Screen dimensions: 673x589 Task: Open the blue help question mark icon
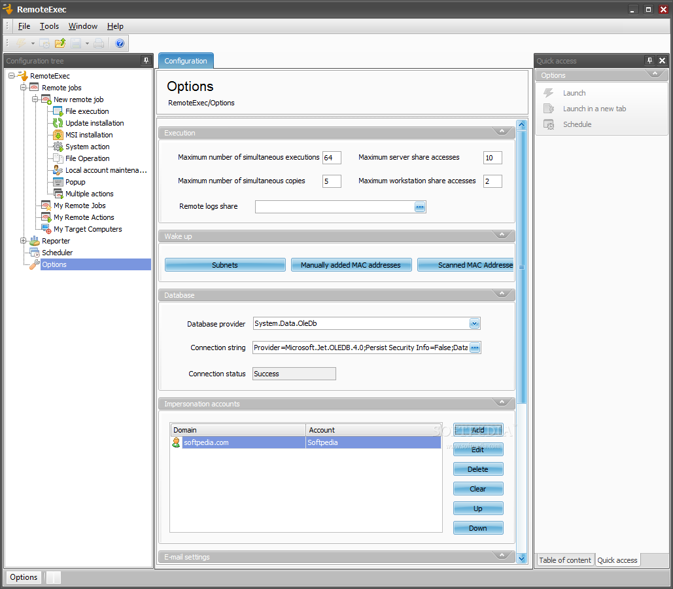click(120, 43)
